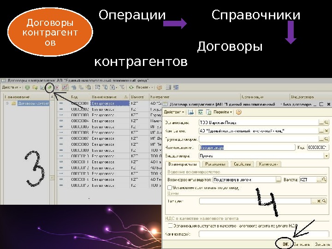Click magnifier icon beside Валюта KZT field
This screenshot has width=332, height=249.
tap(324, 179)
